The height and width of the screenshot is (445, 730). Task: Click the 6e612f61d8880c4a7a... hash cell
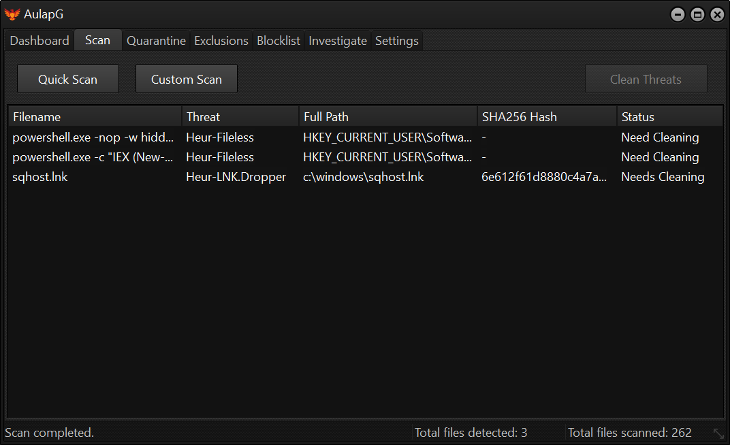click(x=544, y=177)
